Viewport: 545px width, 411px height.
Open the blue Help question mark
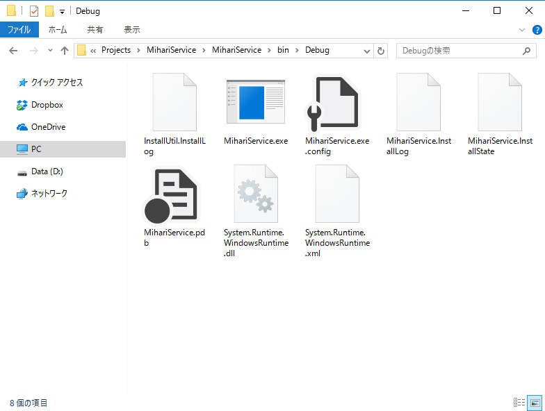tap(537, 30)
